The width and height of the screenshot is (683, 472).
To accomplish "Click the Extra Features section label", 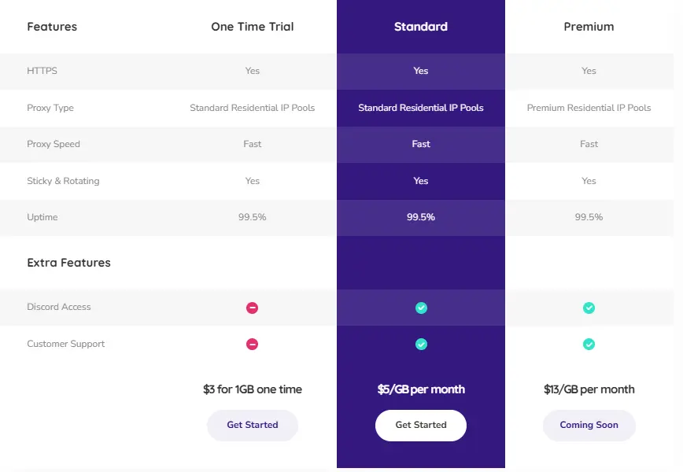I will pos(69,262).
